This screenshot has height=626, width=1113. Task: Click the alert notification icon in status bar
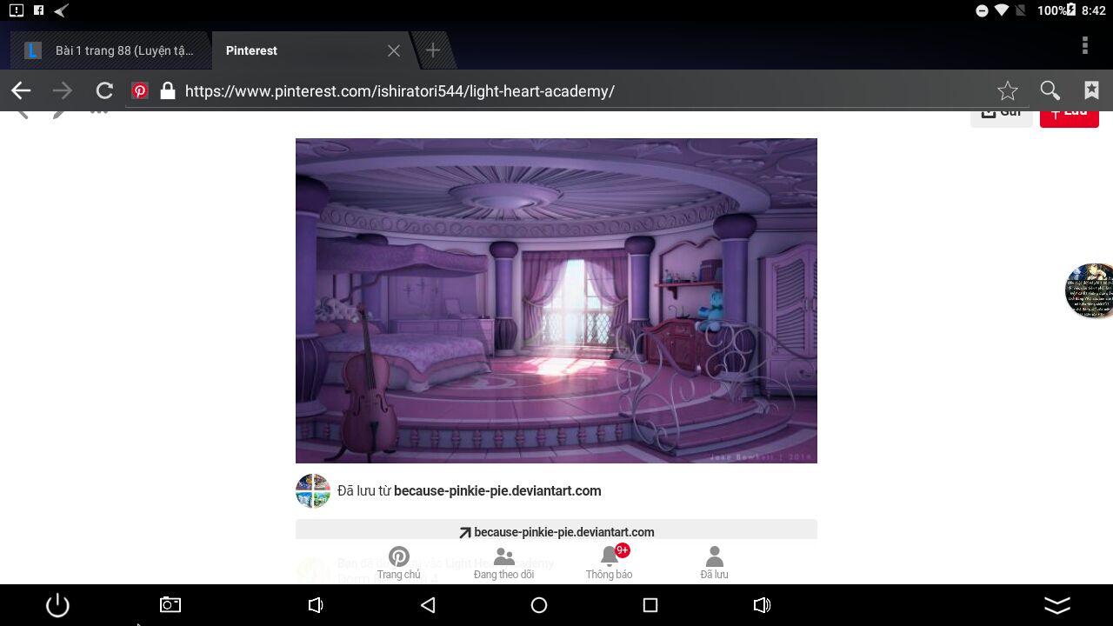click(17, 10)
